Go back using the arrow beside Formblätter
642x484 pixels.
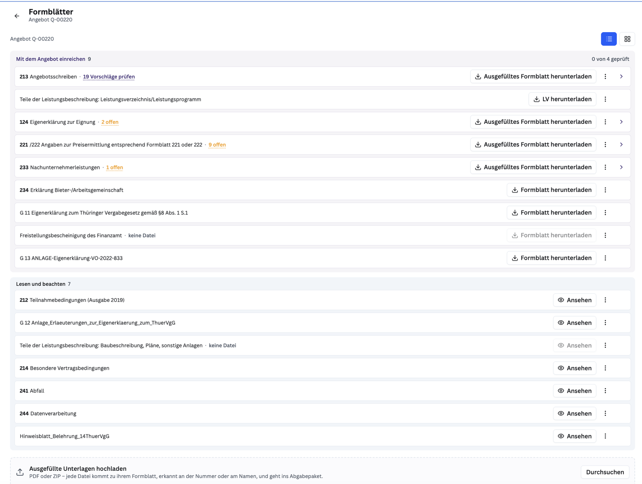(17, 16)
